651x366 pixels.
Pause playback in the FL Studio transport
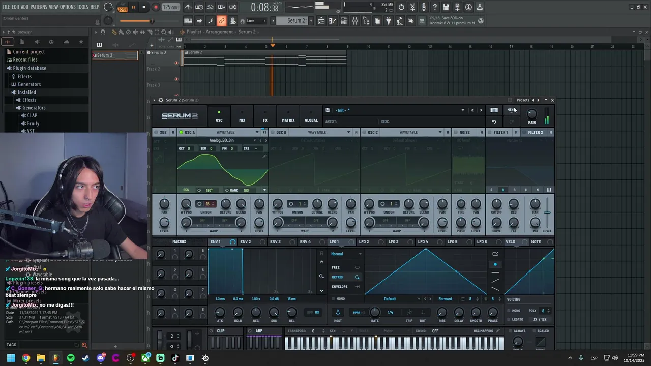133,7
